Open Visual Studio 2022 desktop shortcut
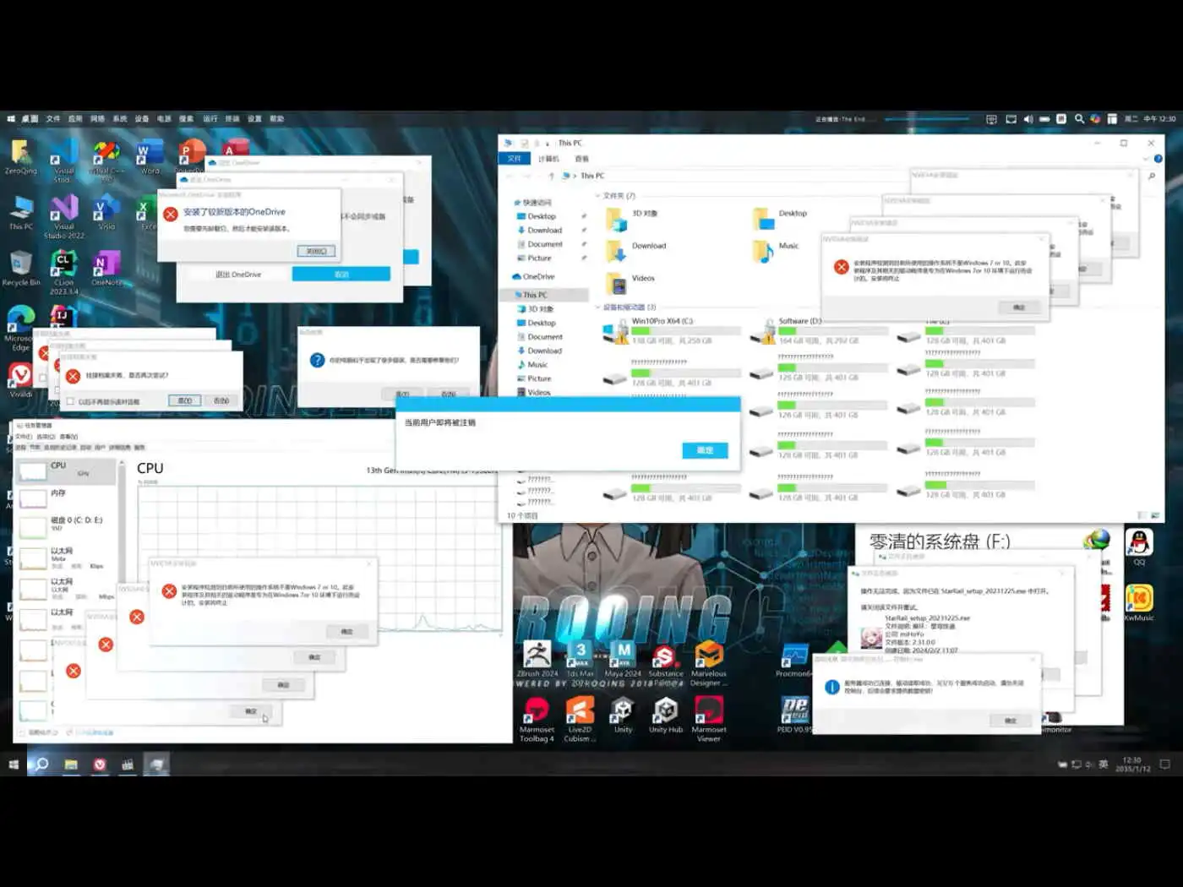The image size is (1183, 887). point(64,217)
